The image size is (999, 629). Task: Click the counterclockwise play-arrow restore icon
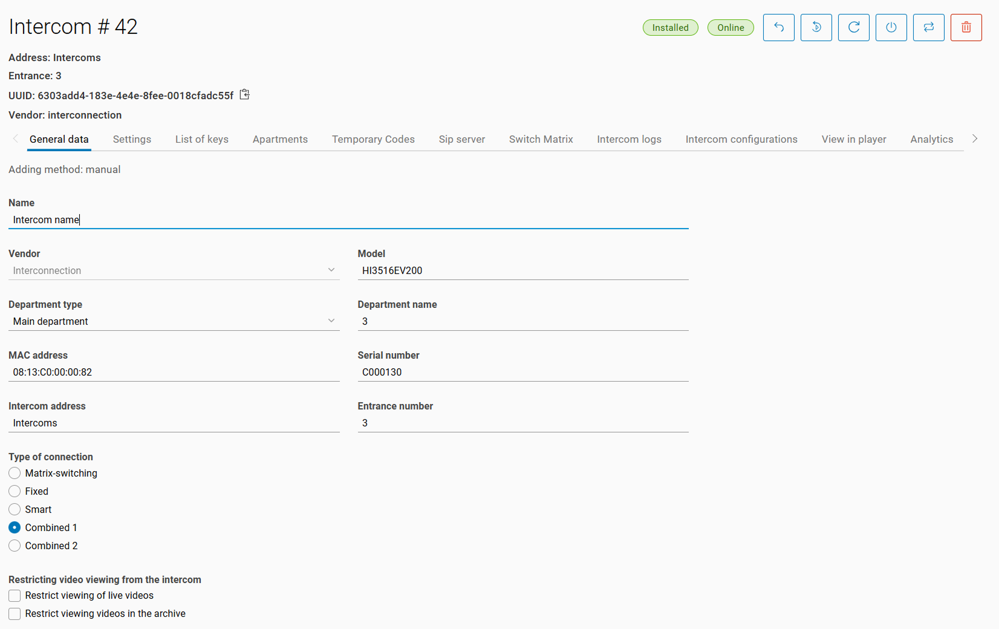coord(816,28)
